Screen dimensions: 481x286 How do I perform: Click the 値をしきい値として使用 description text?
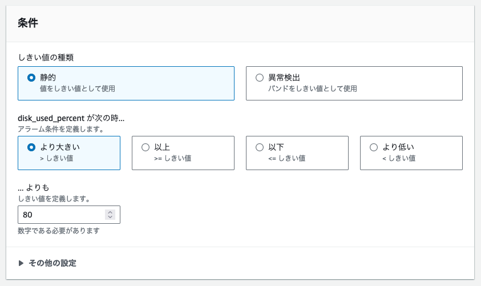(78, 88)
